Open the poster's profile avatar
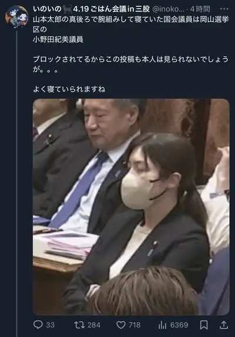Image resolution: width=235 pixels, height=337 pixels. pyautogui.click(x=17, y=17)
